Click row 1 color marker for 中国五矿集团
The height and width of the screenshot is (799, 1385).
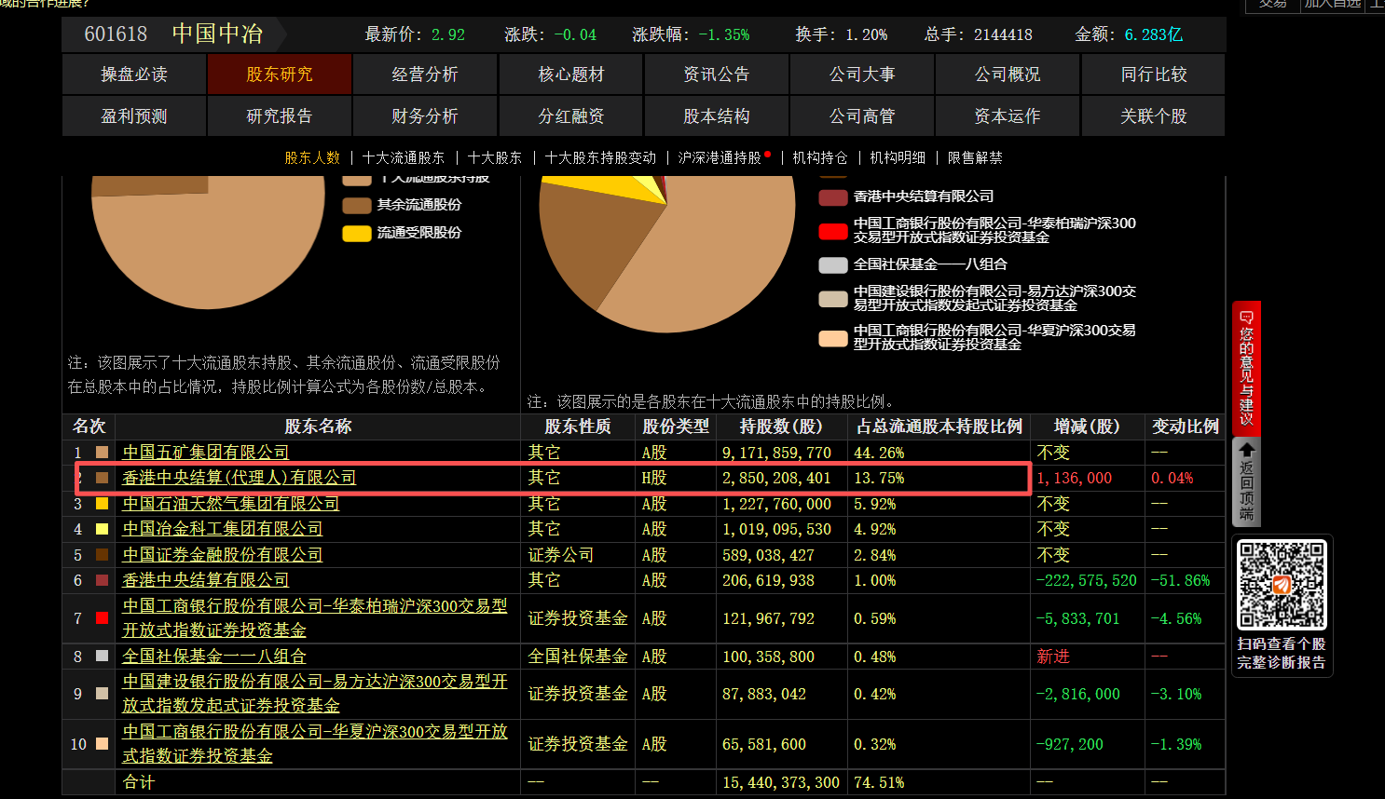click(103, 453)
